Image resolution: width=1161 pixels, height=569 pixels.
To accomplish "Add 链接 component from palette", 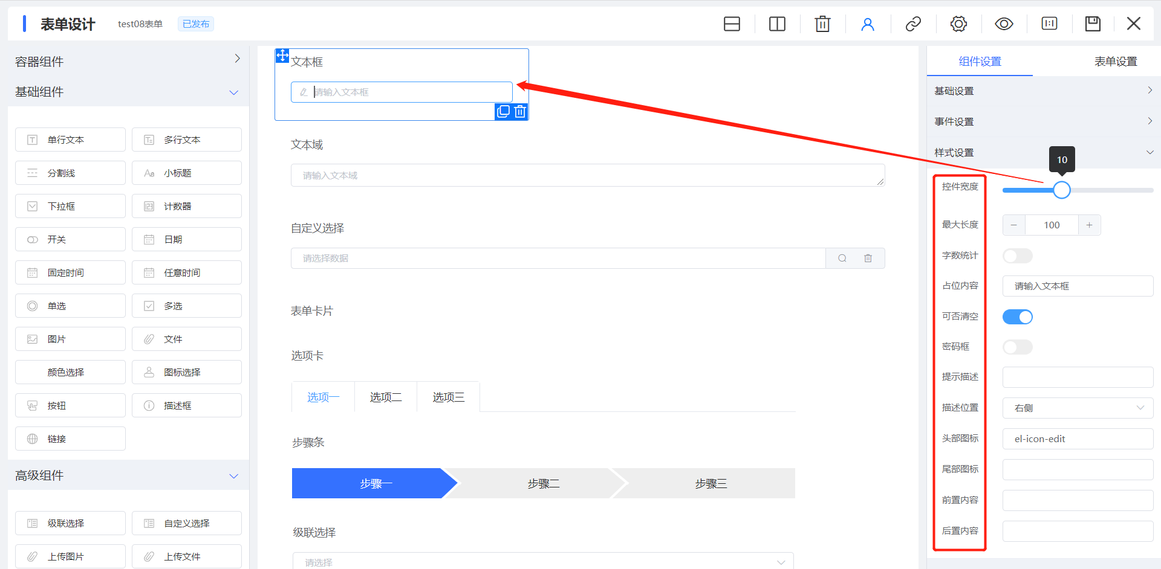I will (70, 439).
